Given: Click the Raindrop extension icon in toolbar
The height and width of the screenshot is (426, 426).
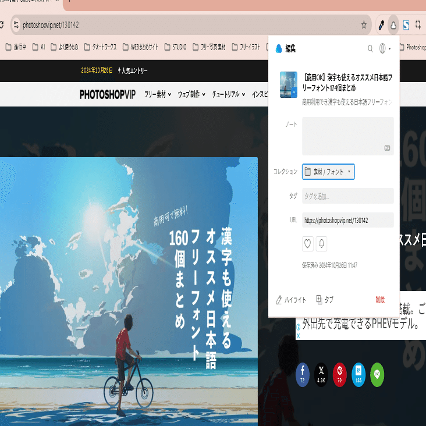Looking at the screenshot, I should click(393, 25).
